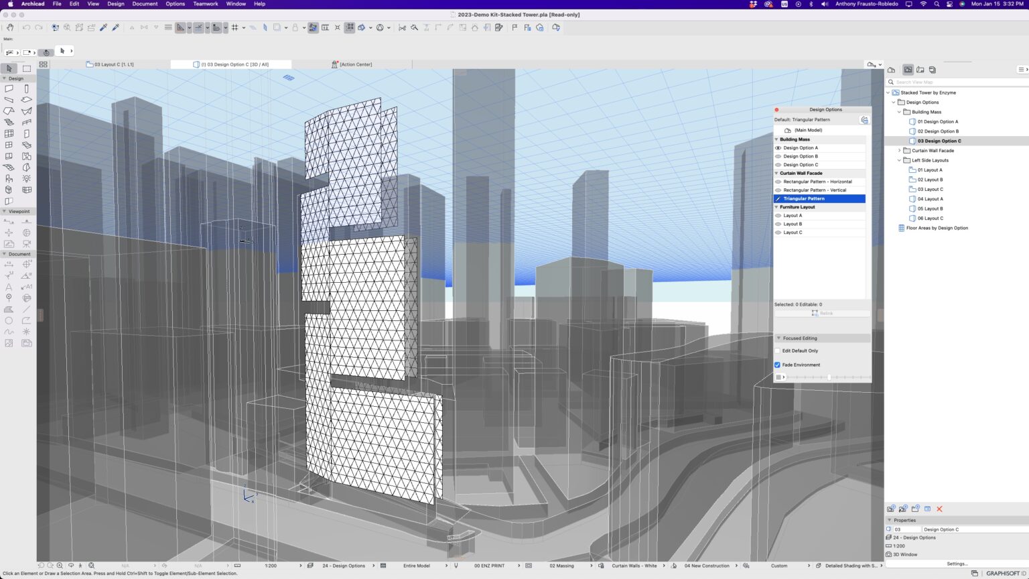
Task: Open the Curtain Wall tool in the Design toolbox
Action: 9,132
